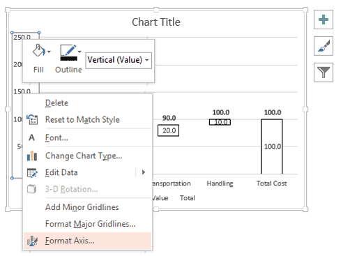This screenshot has height=256, width=350.
Task: Click the 90.0 data label
Action: 169,118
